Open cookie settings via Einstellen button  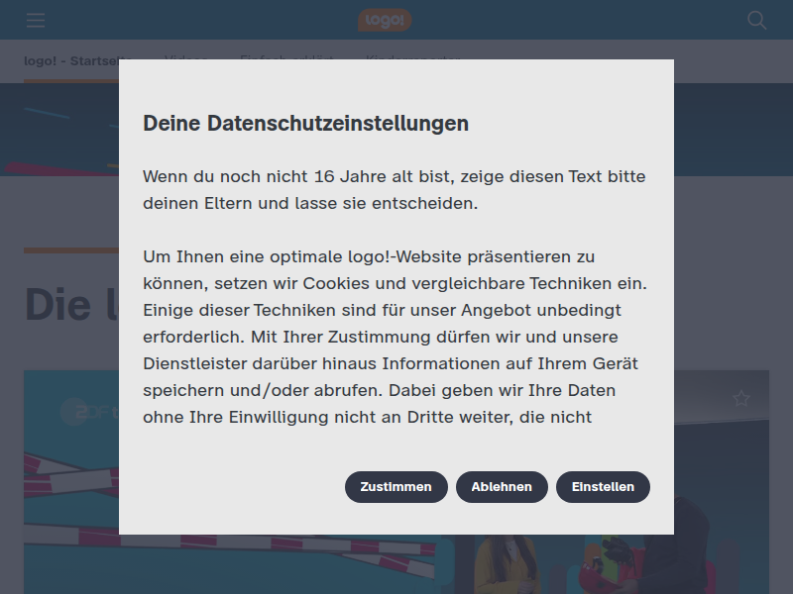(x=603, y=487)
